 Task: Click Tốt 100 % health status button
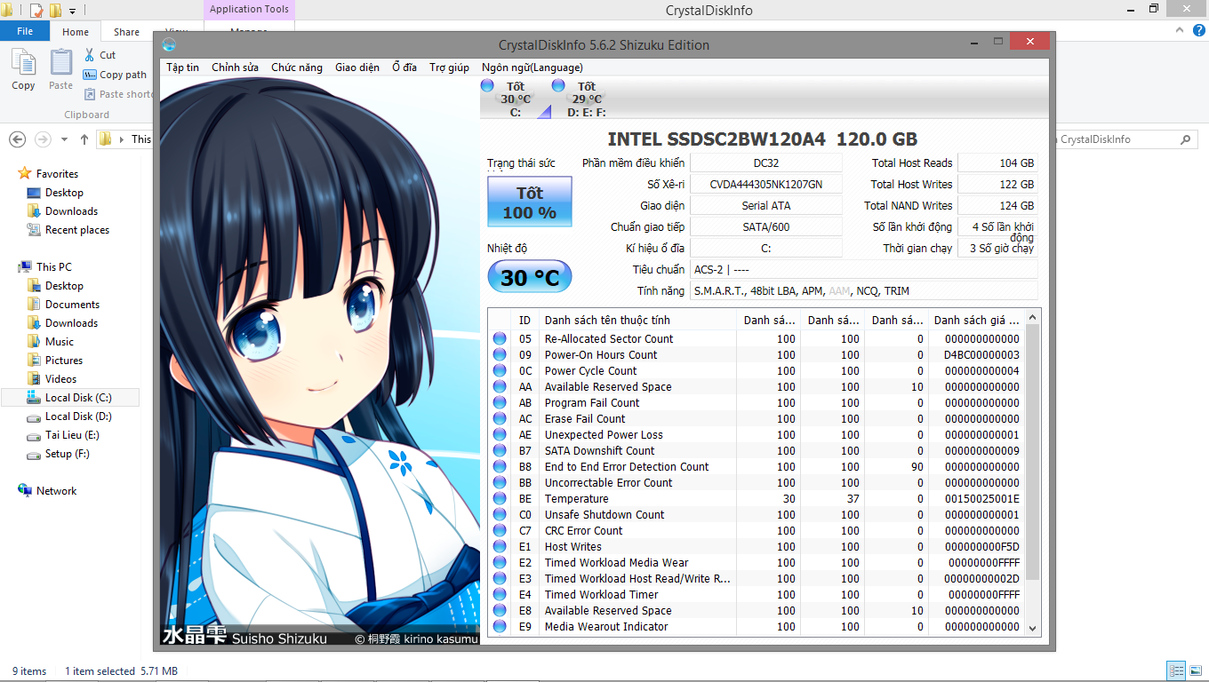pyautogui.click(x=530, y=202)
